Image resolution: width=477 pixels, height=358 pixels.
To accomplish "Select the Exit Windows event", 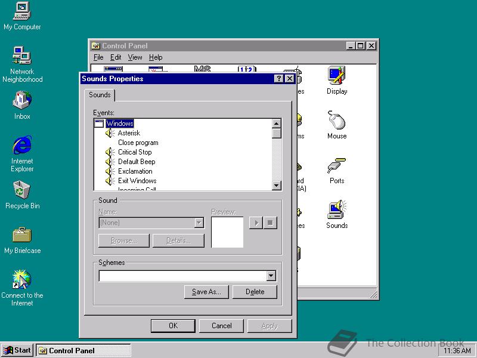I will pos(137,181).
